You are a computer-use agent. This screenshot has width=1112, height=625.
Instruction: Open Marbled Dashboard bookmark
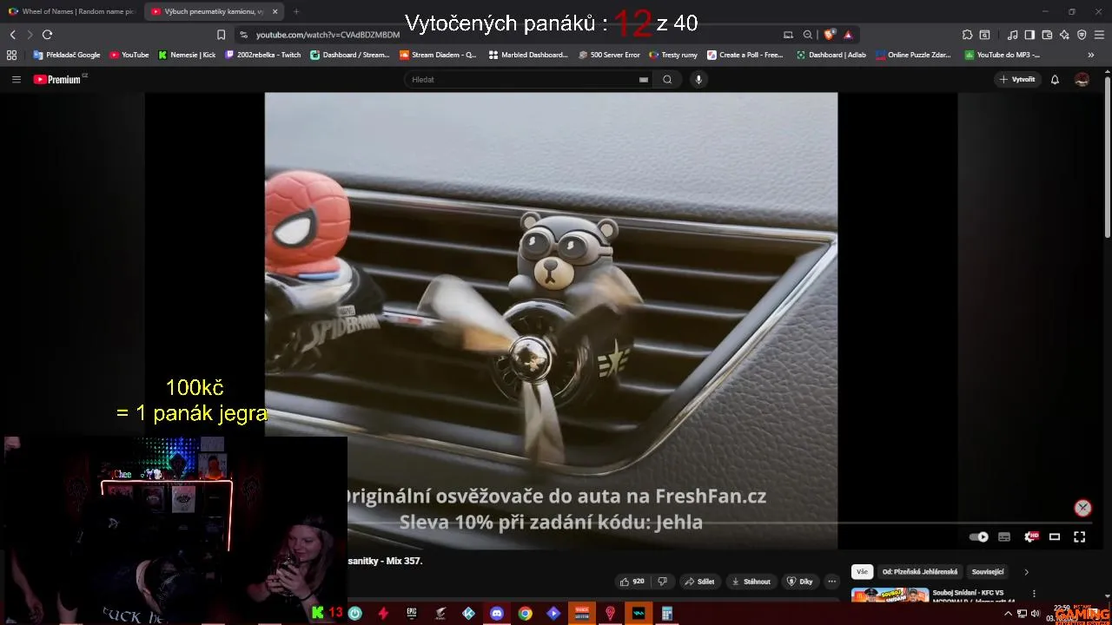pyautogui.click(x=528, y=55)
